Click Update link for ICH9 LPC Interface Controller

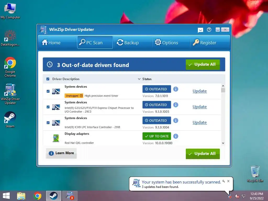pyautogui.click(x=200, y=122)
